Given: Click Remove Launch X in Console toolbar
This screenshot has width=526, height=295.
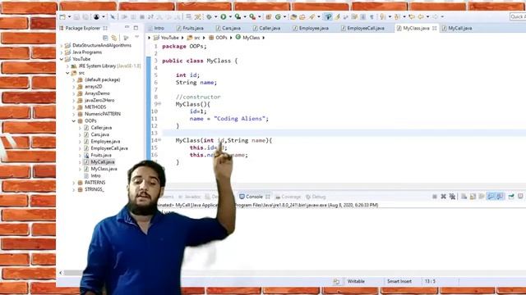Looking at the screenshot, I should coord(444,197).
